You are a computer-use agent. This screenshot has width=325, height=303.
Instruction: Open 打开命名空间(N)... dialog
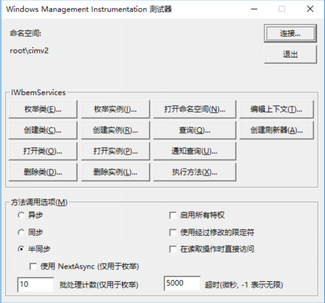click(194, 109)
